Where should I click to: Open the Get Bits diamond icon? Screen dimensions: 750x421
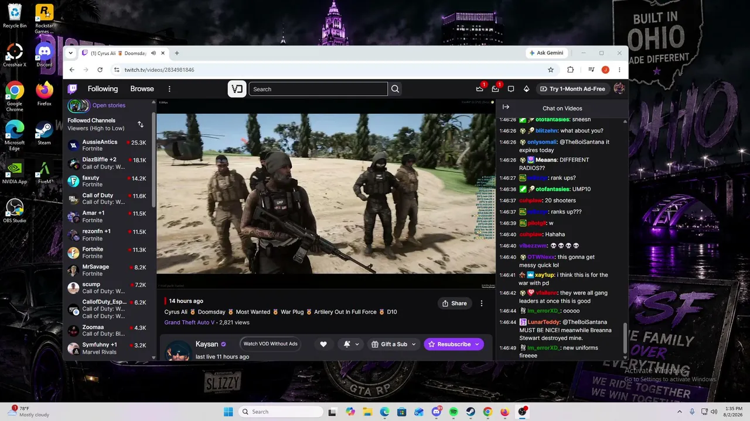pyautogui.click(x=526, y=89)
